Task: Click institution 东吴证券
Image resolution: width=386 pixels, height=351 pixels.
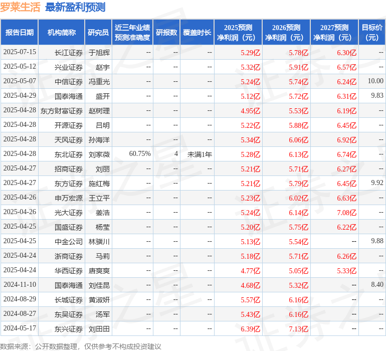Action: click(x=69, y=314)
